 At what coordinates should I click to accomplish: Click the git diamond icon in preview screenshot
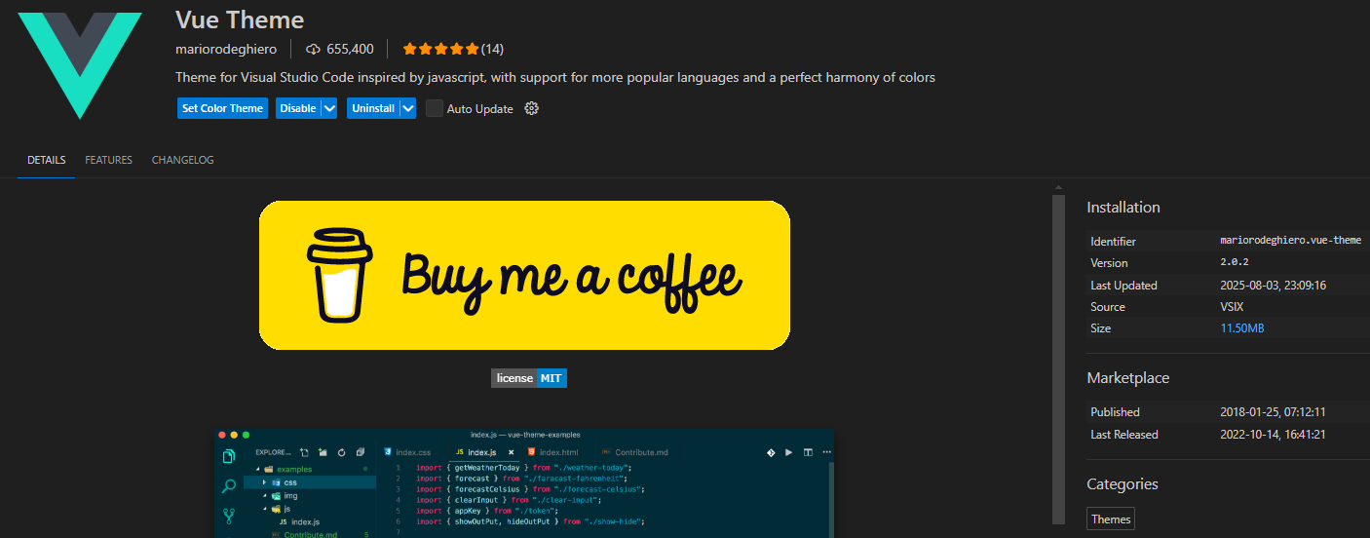[771, 452]
